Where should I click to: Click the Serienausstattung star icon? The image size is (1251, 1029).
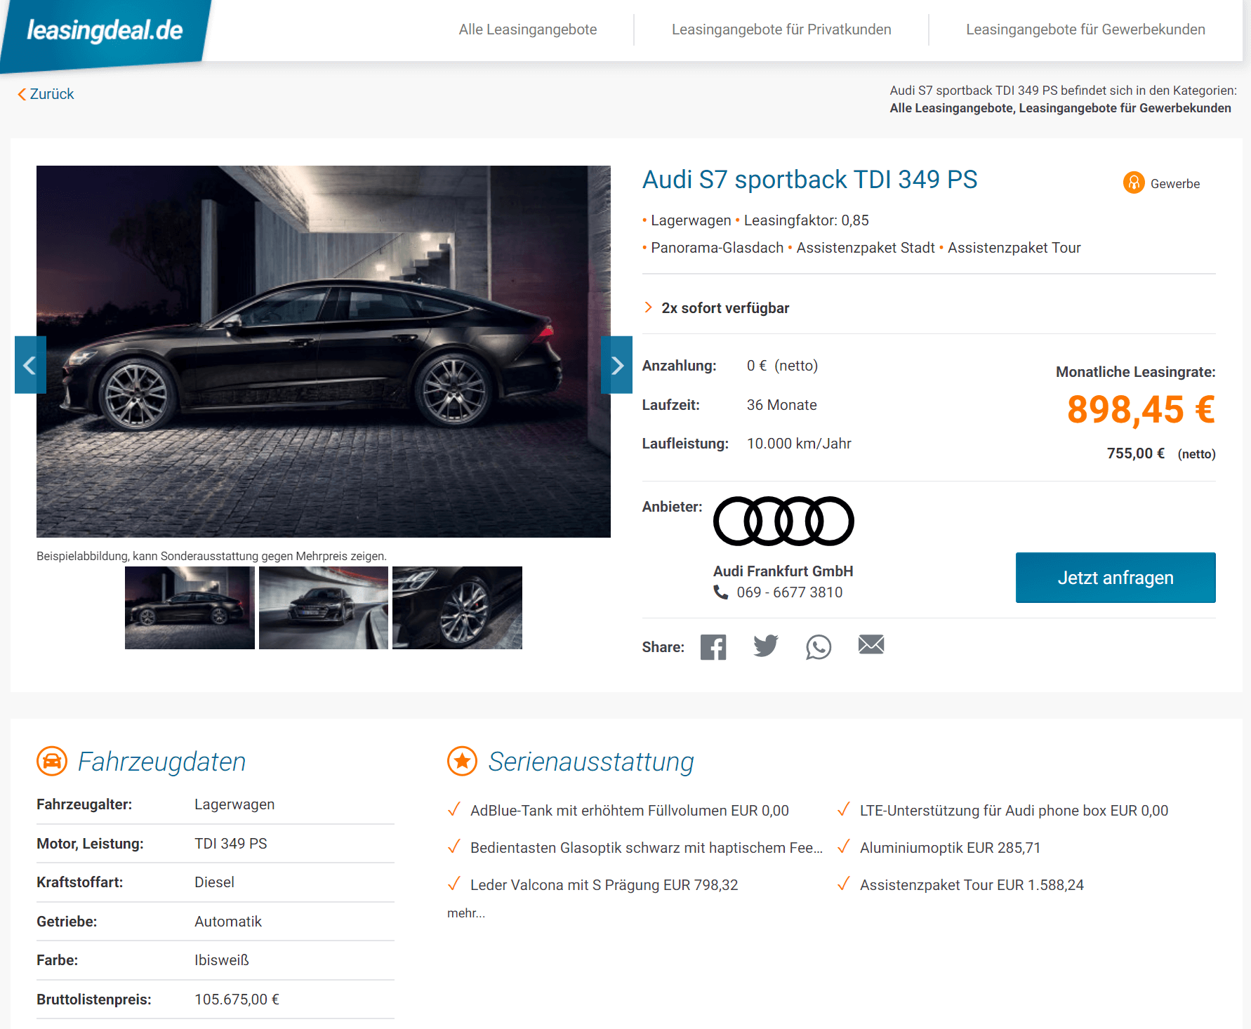pos(462,761)
